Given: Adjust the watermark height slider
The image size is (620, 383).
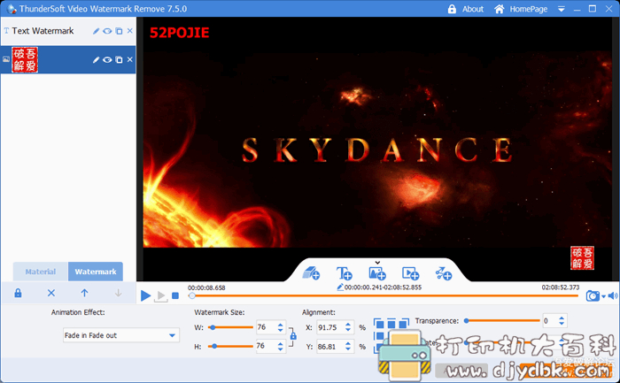Looking at the screenshot, I should [x=231, y=346].
